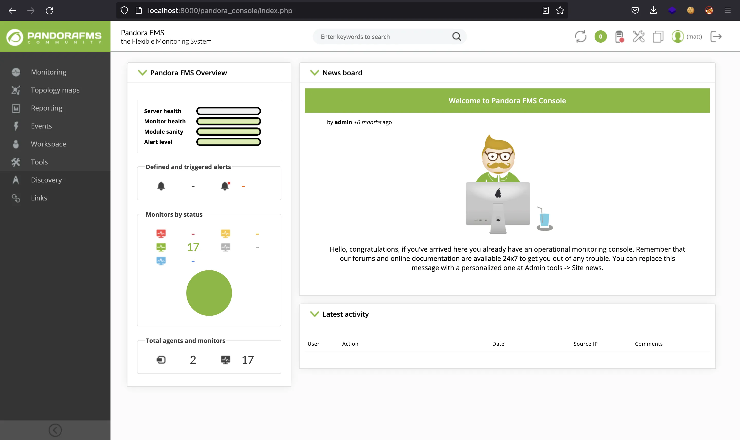Open the Workspace menu

(x=55, y=144)
